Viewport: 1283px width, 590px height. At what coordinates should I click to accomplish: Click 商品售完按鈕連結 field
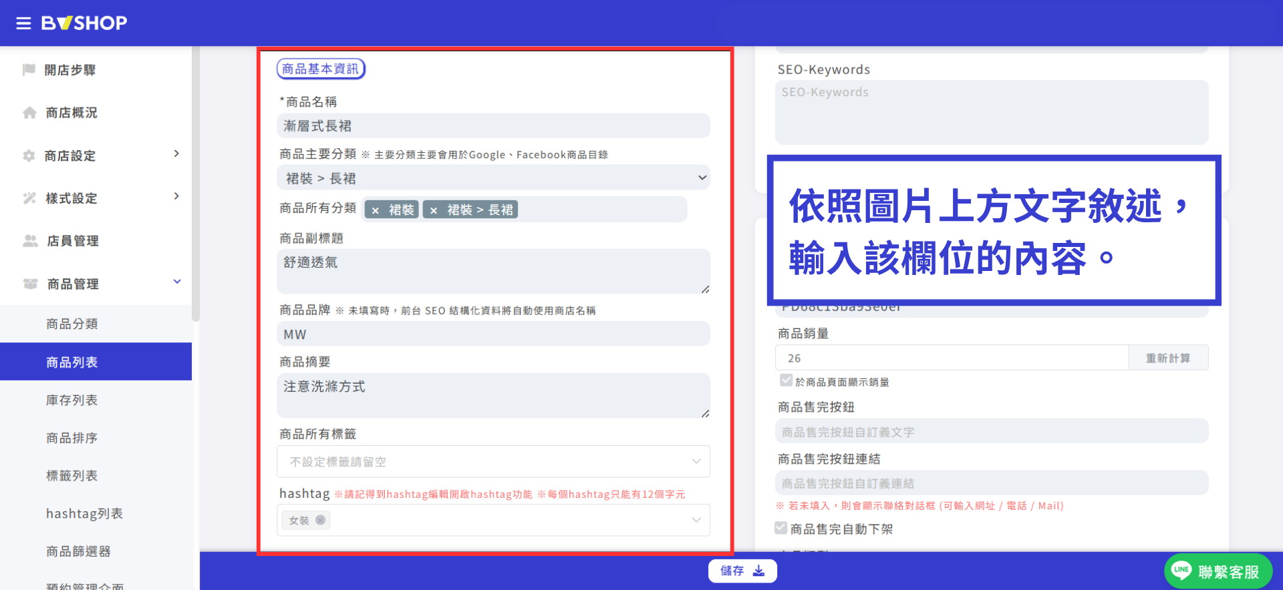pos(992,483)
